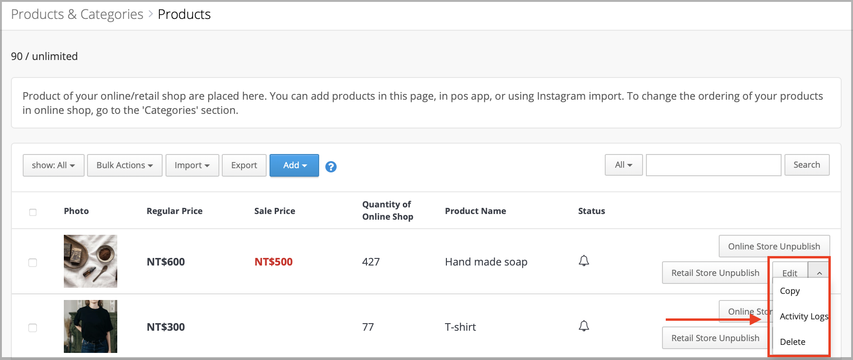Expand the Bulk Actions dropdown

(124, 165)
